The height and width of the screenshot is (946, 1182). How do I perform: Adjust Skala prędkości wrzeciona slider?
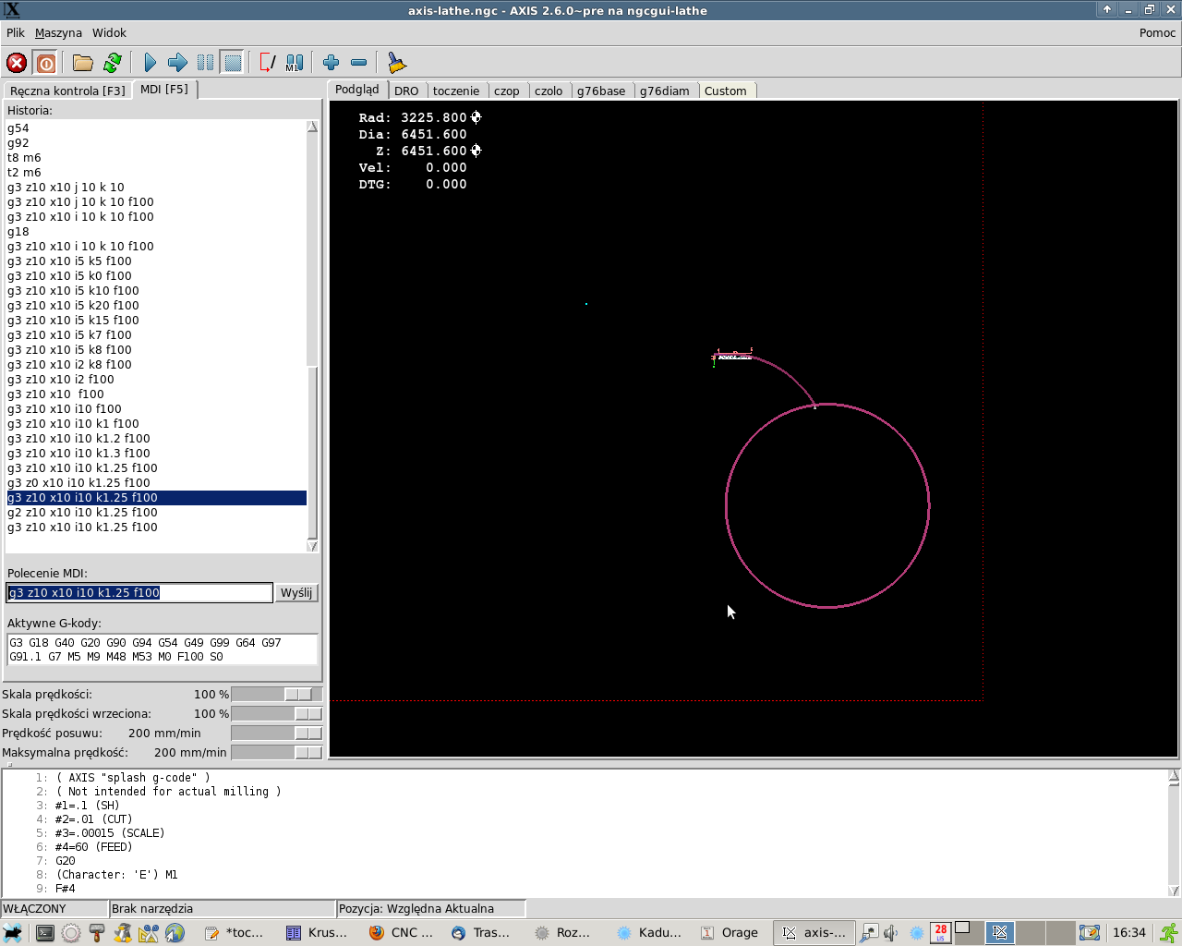[276, 713]
